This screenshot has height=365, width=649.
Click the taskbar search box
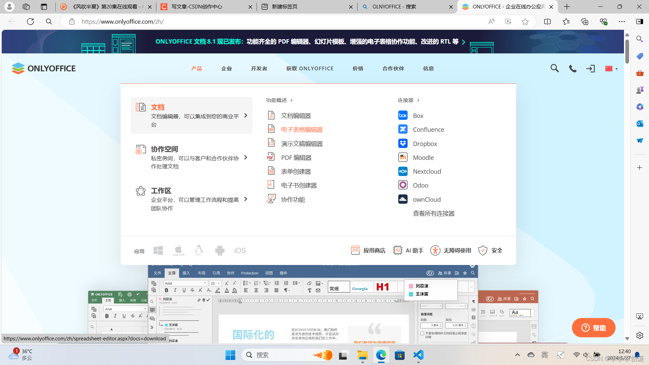click(x=288, y=355)
